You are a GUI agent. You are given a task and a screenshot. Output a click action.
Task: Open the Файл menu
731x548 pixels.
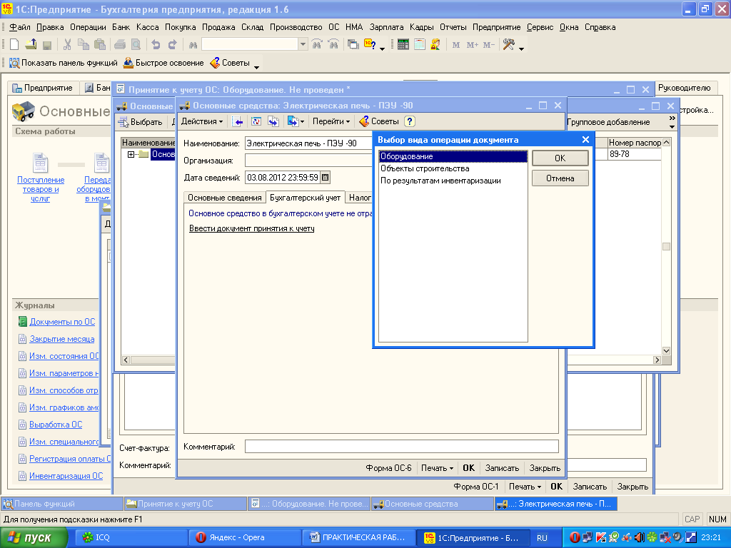(x=19, y=27)
